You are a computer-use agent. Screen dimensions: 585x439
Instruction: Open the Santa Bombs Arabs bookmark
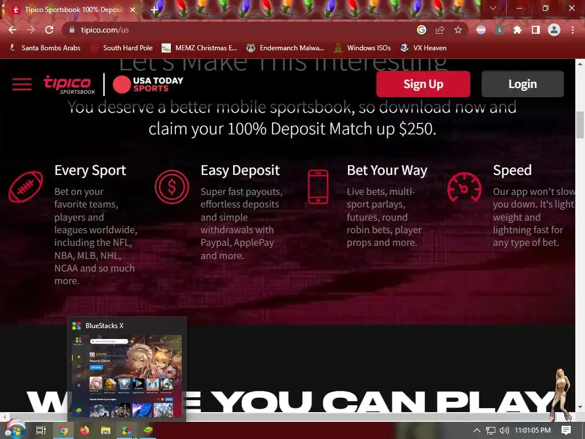point(45,48)
